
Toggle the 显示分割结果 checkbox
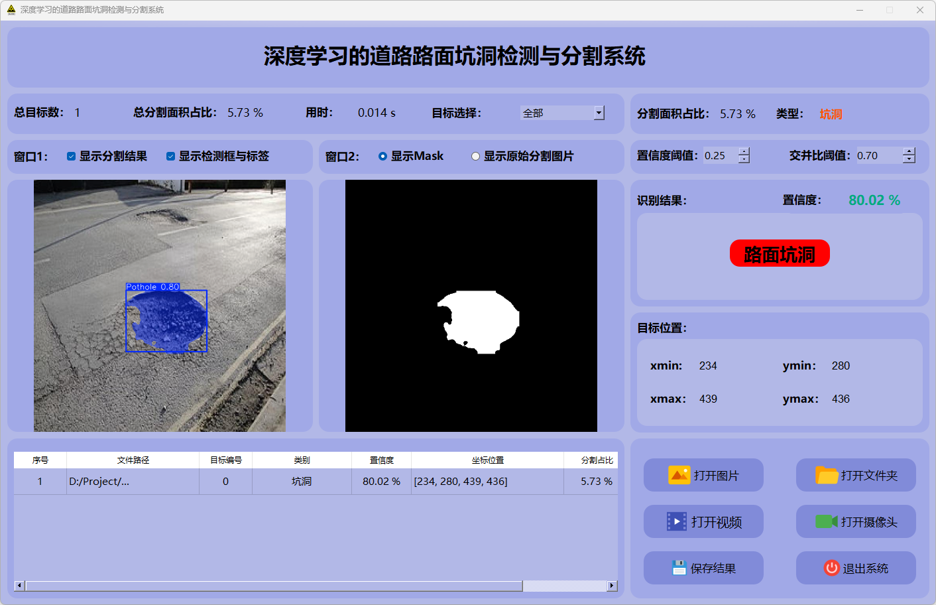tap(71, 157)
